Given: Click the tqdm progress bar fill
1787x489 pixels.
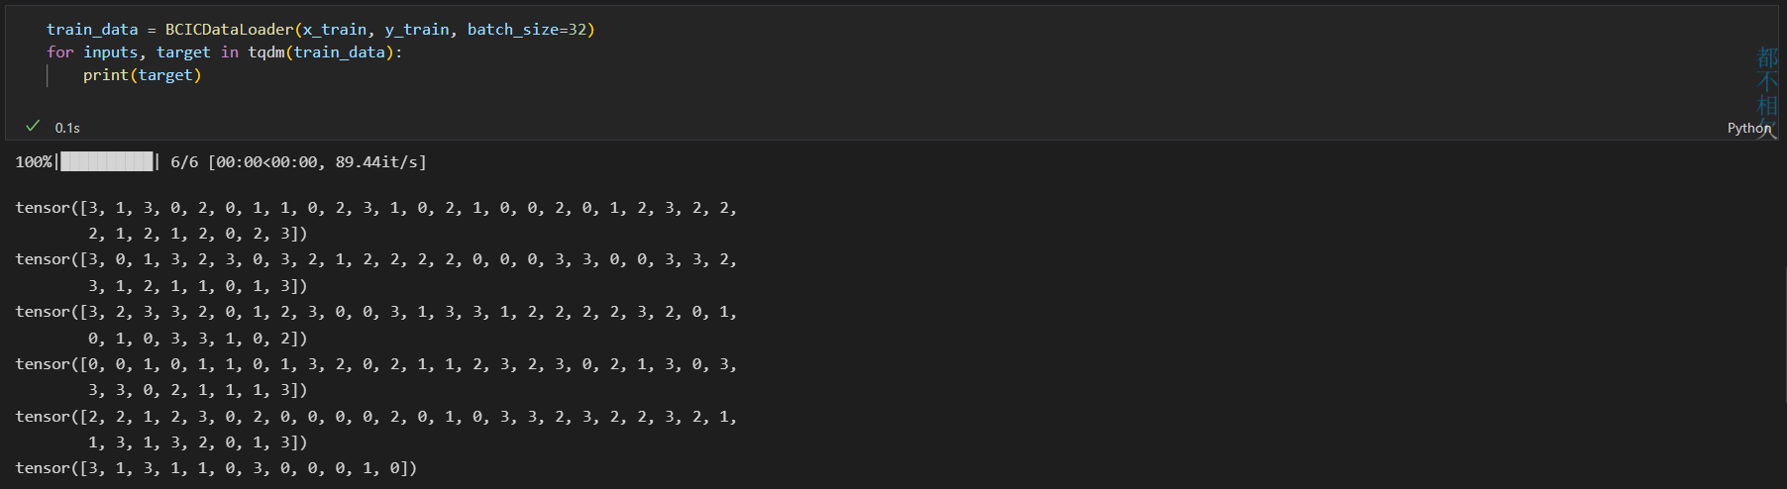Looking at the screenshot, I should [107, 161].
